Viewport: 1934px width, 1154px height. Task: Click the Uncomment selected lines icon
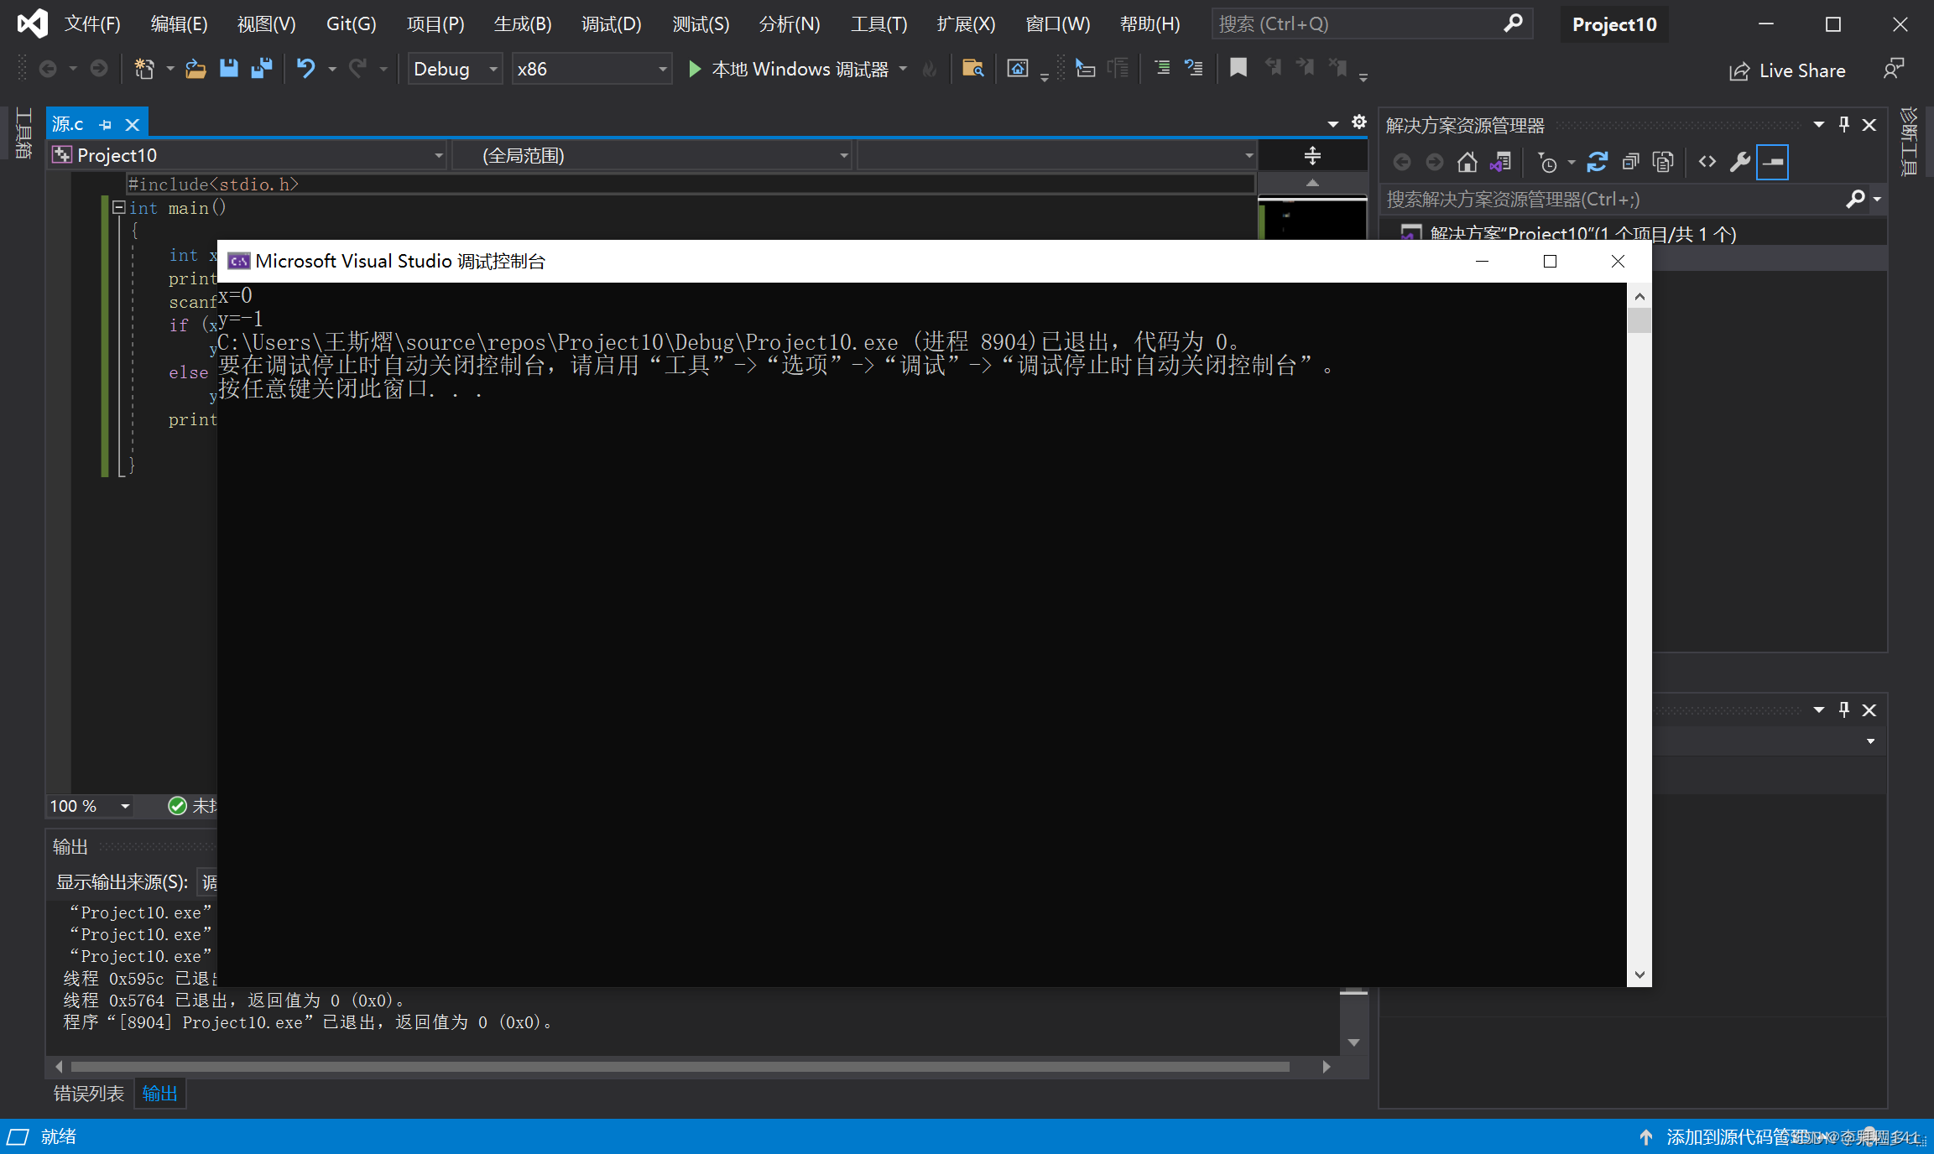1193,69
